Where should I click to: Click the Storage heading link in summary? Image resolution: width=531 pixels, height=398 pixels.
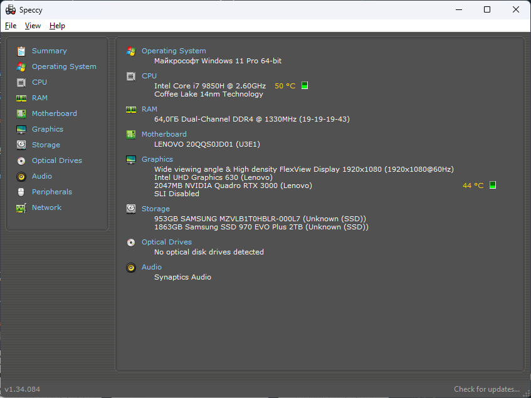(155, 209)
